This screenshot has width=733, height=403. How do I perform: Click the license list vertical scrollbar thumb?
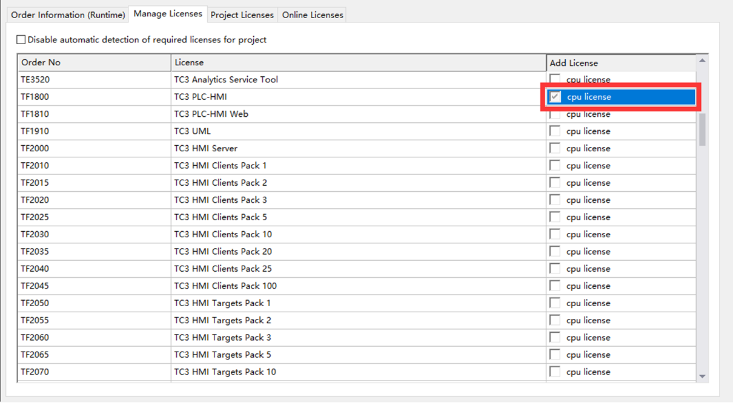point(702,129)
